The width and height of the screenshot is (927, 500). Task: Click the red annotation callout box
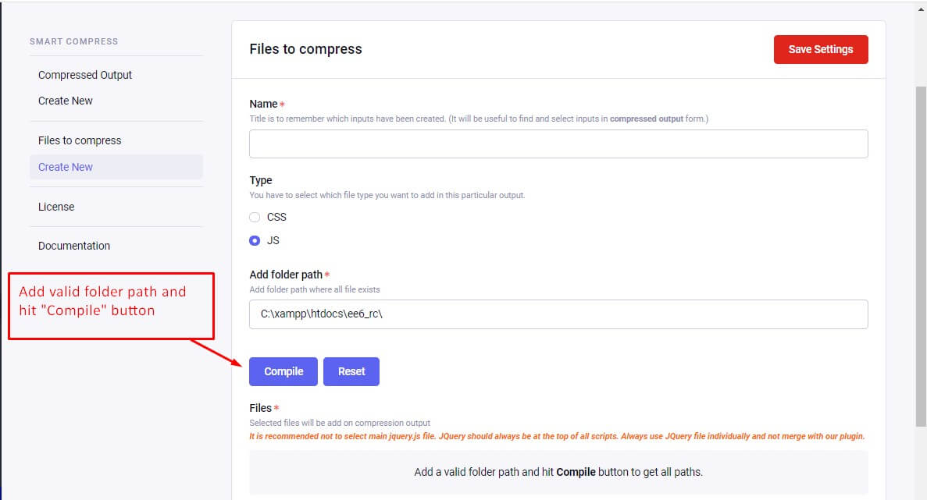click(111, 305)
